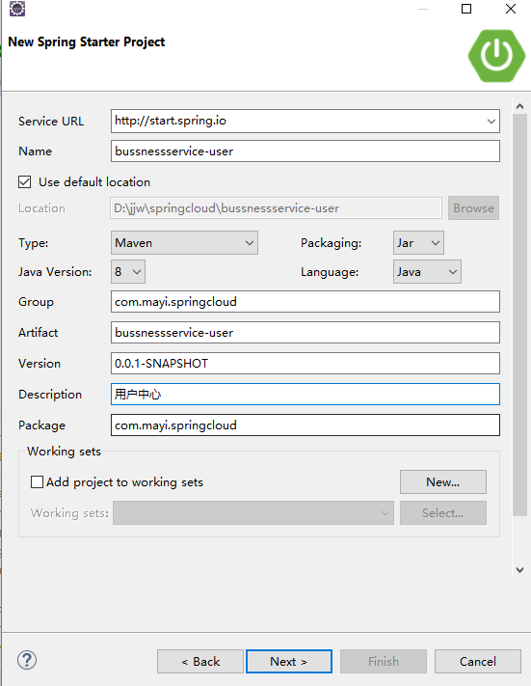Click the Packaging: label
Viewport: 531px width, 686px height.
pyautogui.click(x=331, y=243)
